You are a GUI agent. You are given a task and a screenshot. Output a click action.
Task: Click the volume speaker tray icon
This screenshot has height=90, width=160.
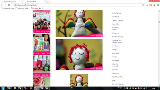tap(136, 88)
